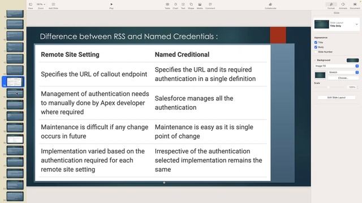Click the Add Slide toolbar icon

53,5
